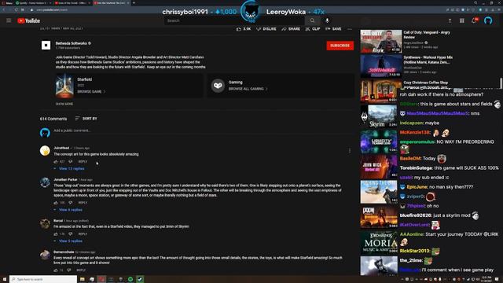Open the John Wick recommended video thumbnail
The width and height of the screenshot is (503, 283).
379,167
